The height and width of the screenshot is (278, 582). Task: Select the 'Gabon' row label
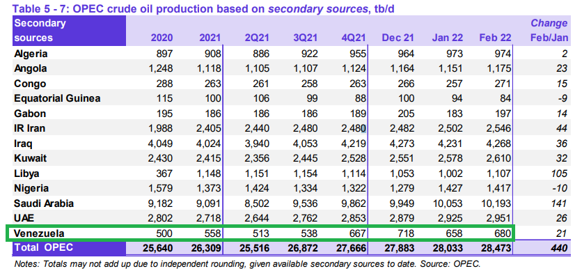point(29,114)
